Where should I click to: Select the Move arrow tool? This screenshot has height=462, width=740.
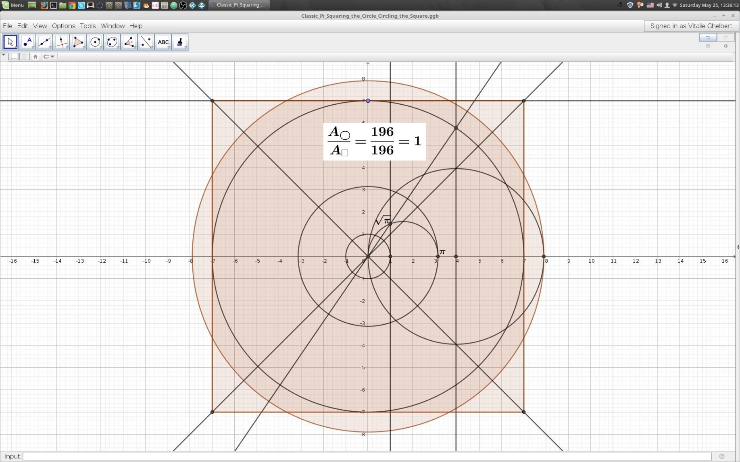[x=10, y=42]
